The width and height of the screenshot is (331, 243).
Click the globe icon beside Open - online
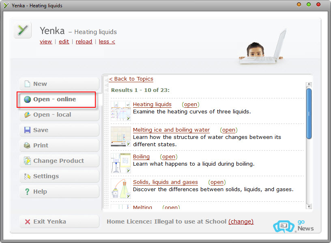pyautogui.click(x=28, y=99)
